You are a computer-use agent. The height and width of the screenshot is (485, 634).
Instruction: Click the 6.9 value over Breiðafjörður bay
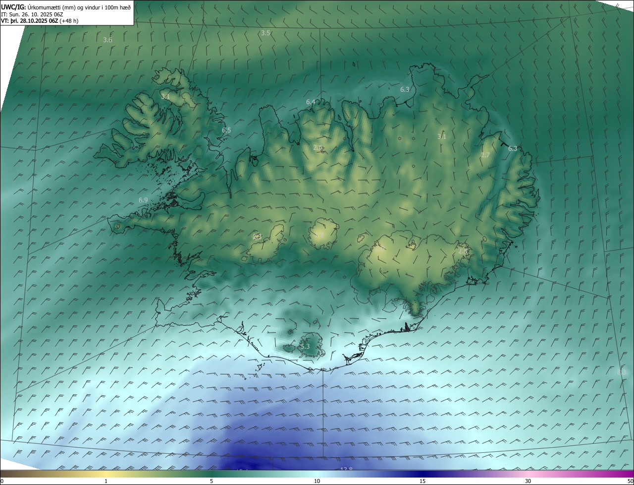143,200
